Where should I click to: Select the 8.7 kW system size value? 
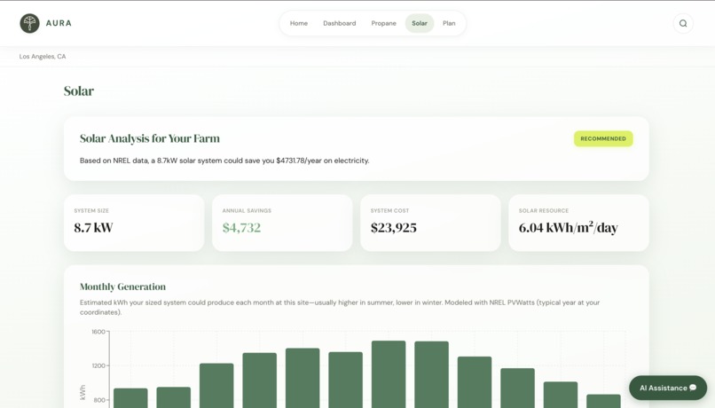(93, 227)
